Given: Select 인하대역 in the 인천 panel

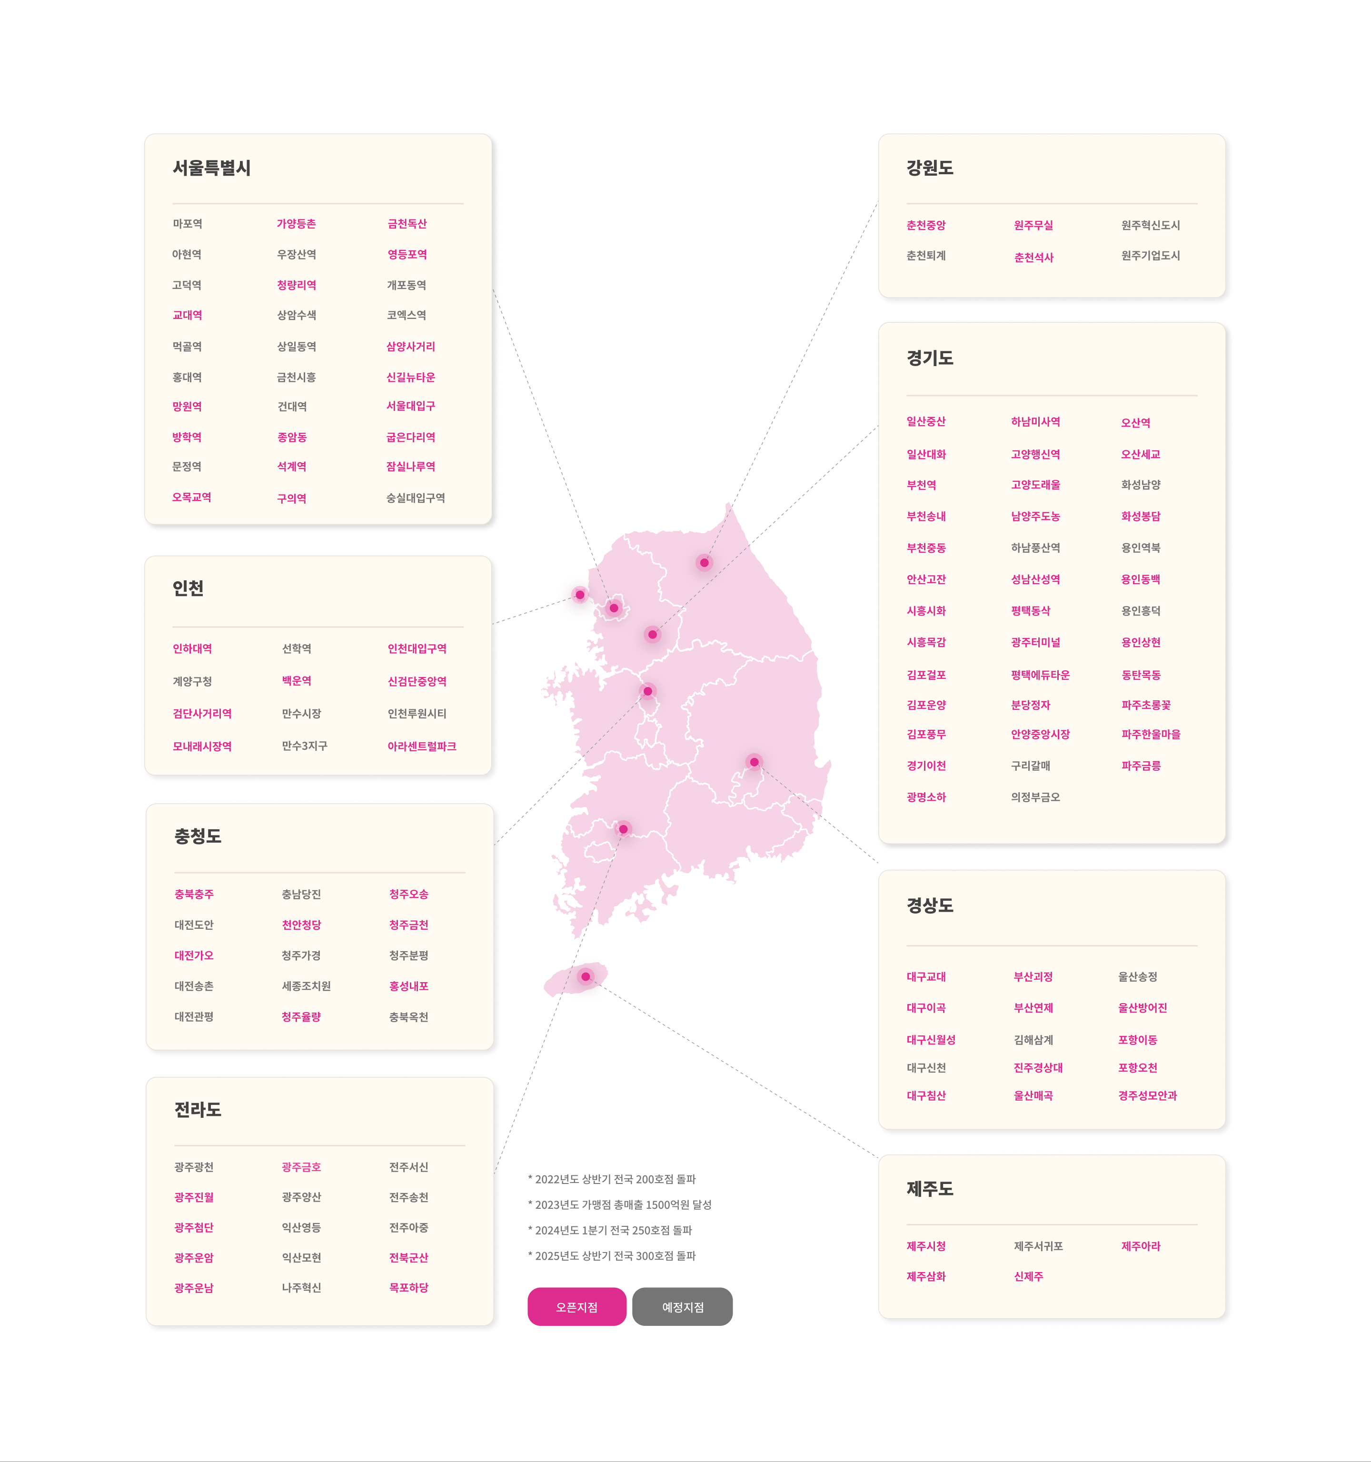Looking at the screenshot, I should pyautogui.click(x=192, y=648).
